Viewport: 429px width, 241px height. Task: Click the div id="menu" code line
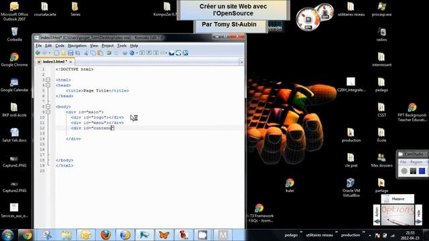click(x=97, y=123)
